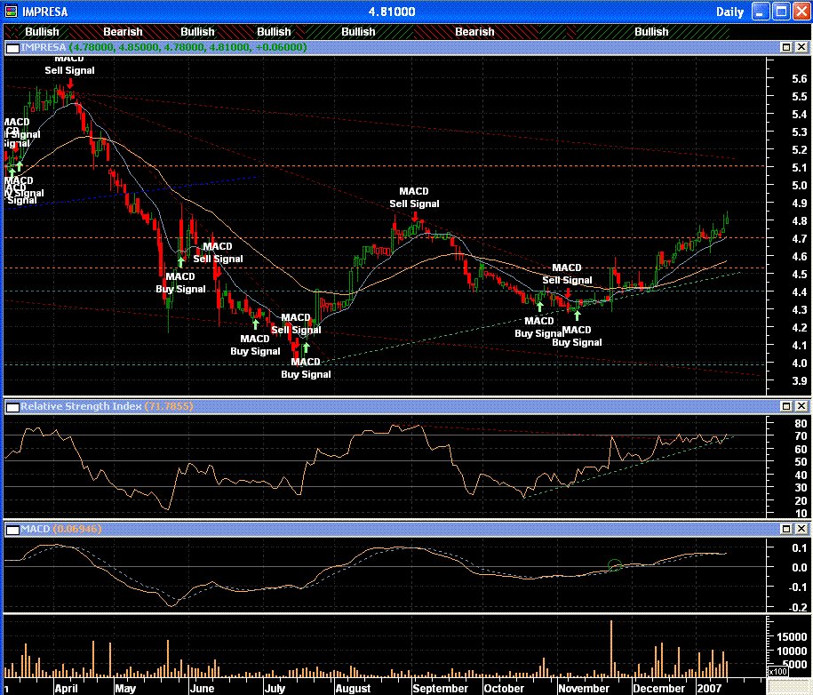
Task: Click the -0.2 value on MACD axis
Action: [798, 607]
